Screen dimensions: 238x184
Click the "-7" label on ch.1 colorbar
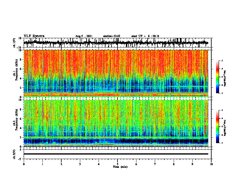click(222, 93)
